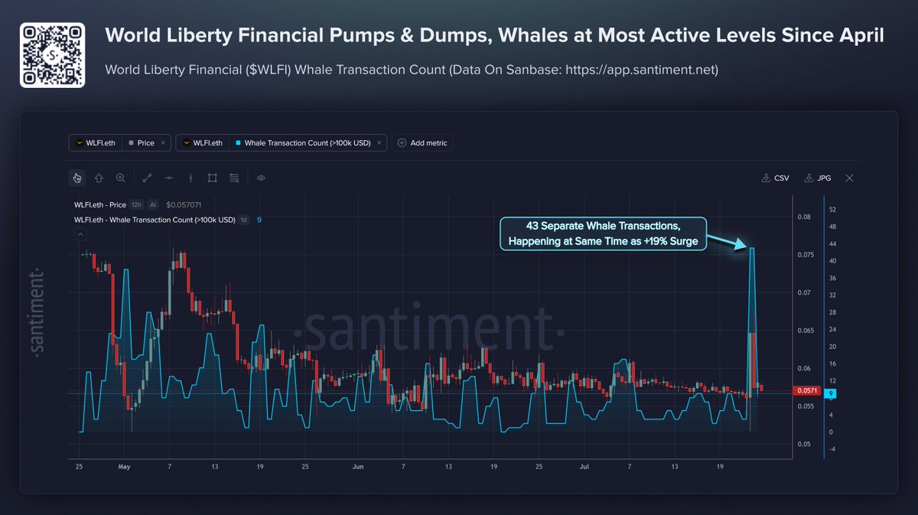Open the Fibonacci levels drawing tool
This screenshot has width=918, height=515.
234,178
